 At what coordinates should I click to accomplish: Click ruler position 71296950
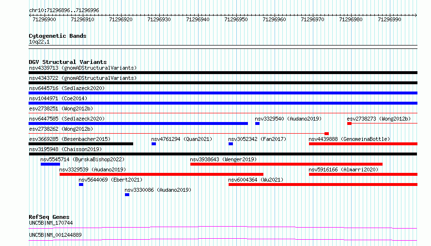pyautogui.click(x=236, y=19)
